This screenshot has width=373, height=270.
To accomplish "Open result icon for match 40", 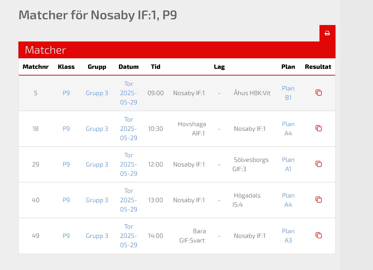I will [x=319, y=200].
